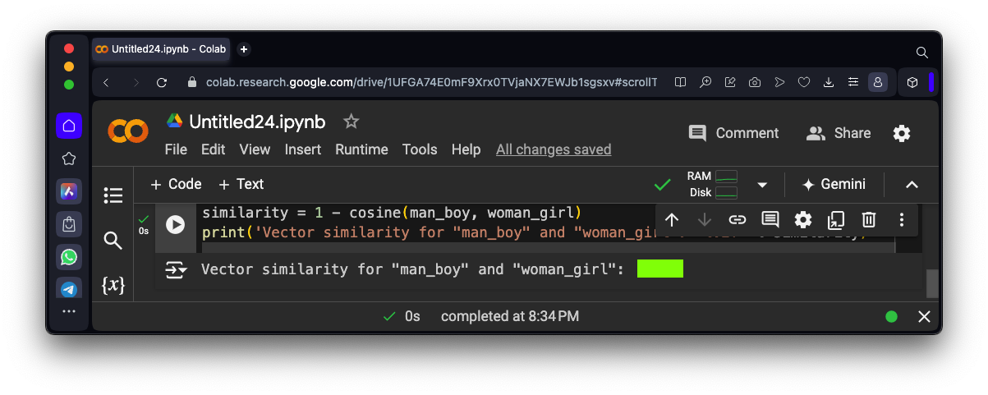Add a comment on this cell

(x=770, y=219)
